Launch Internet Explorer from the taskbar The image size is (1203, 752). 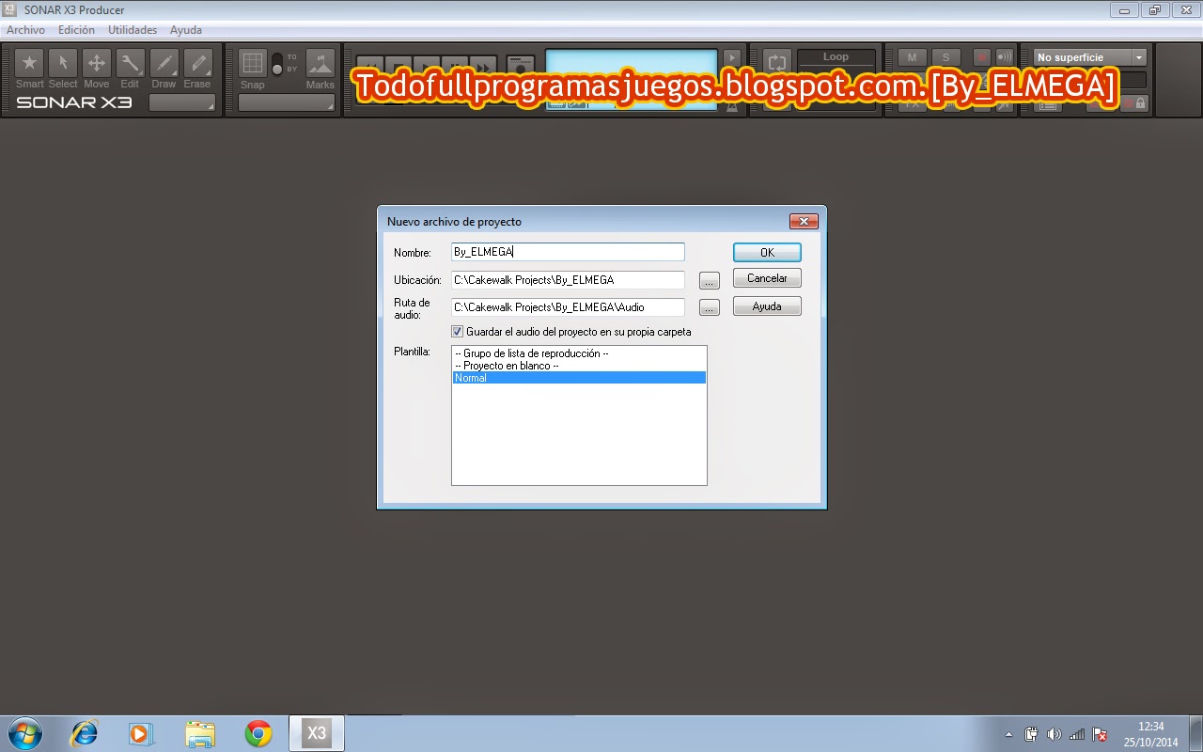(x=85, y=733)
